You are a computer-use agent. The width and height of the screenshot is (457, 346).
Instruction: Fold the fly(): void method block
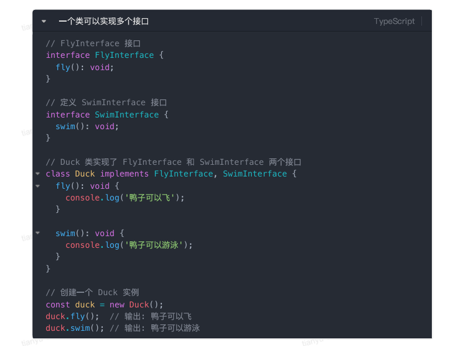37,186
